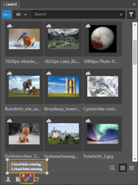Switch to grid view

pos(123,168)
